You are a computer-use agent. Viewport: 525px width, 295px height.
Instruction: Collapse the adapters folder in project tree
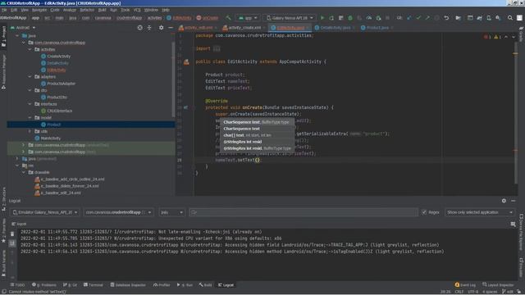coord(30,77)
